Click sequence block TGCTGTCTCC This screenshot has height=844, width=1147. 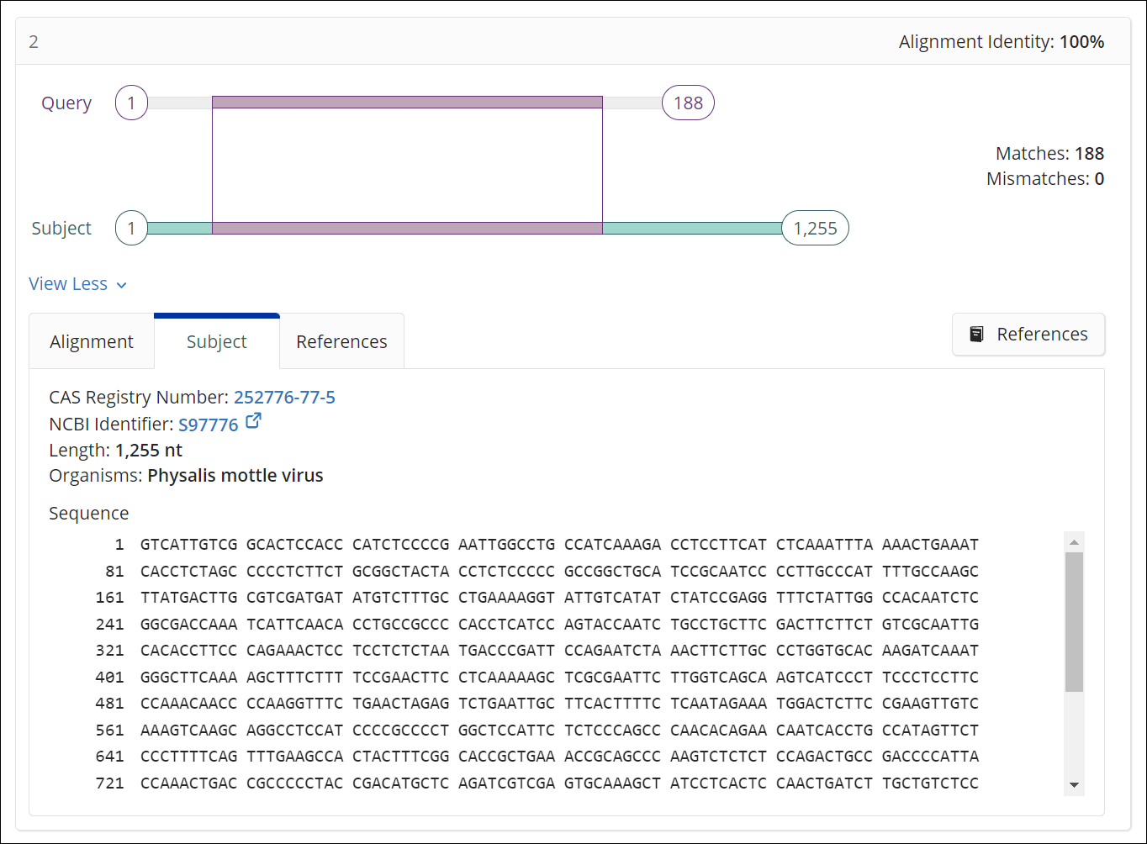click(x=930, y=783)
